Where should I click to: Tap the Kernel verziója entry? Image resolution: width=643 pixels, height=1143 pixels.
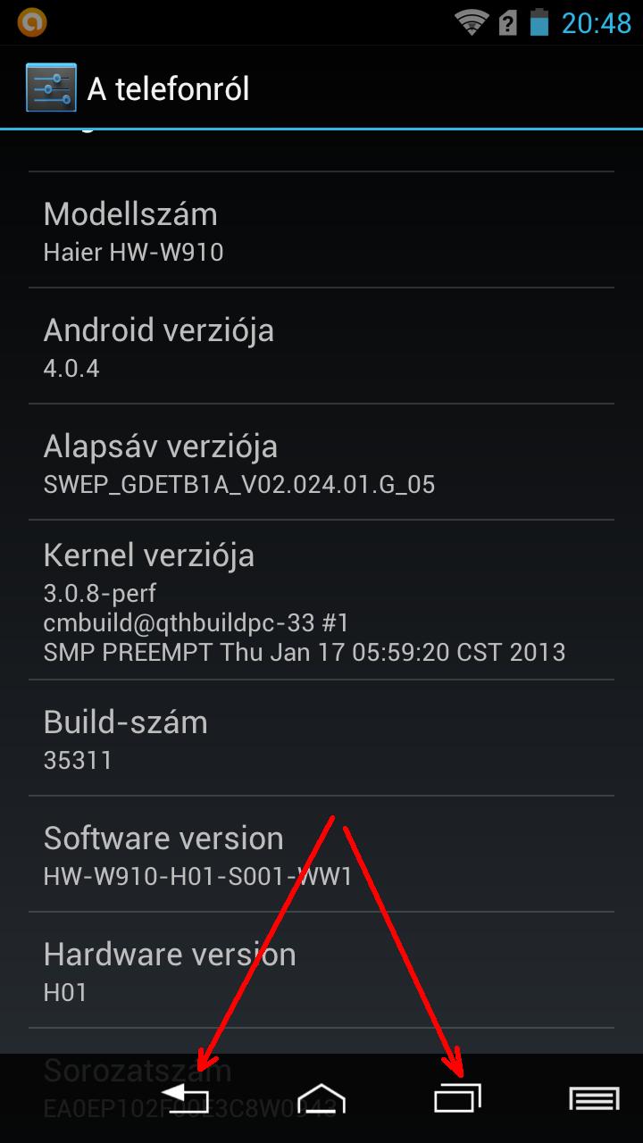[x=321, y=600]
